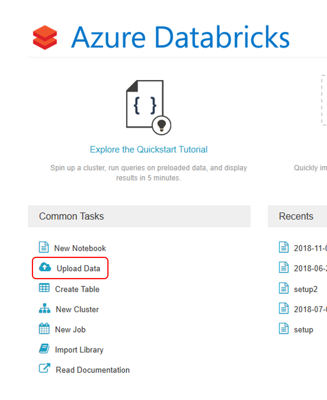Click the Read Documentation external link icon
The image size is (327, 400).
click(44, 368)
